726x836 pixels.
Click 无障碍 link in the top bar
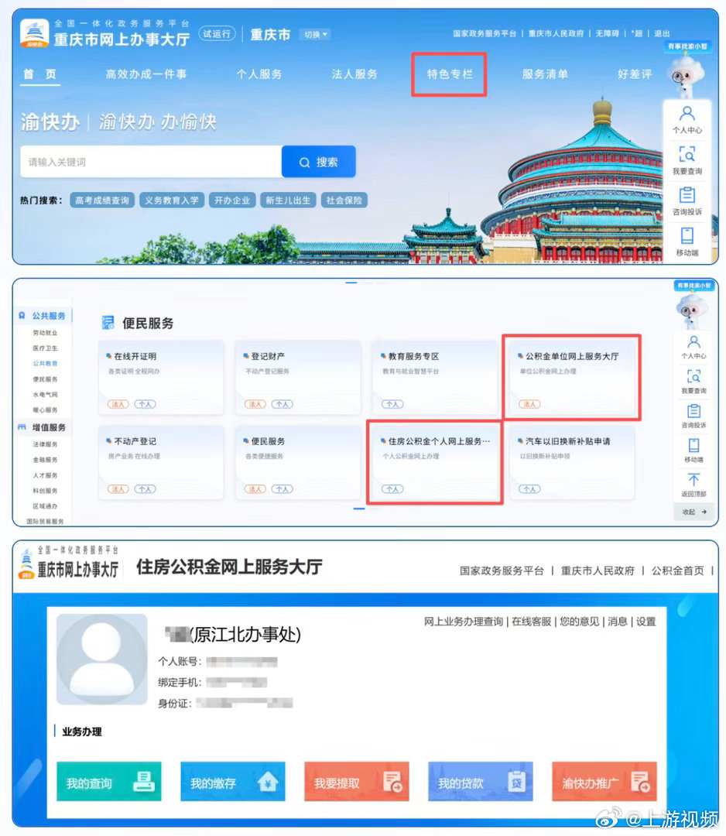coord(607,33)
